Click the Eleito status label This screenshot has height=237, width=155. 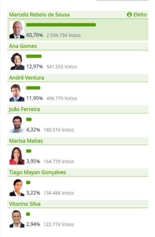[x=140, y=15]
